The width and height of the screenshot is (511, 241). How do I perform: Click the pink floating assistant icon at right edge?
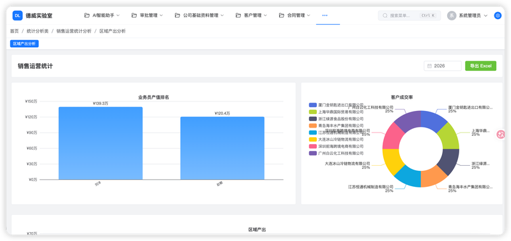pyautogui.click(x=501, y=135)
